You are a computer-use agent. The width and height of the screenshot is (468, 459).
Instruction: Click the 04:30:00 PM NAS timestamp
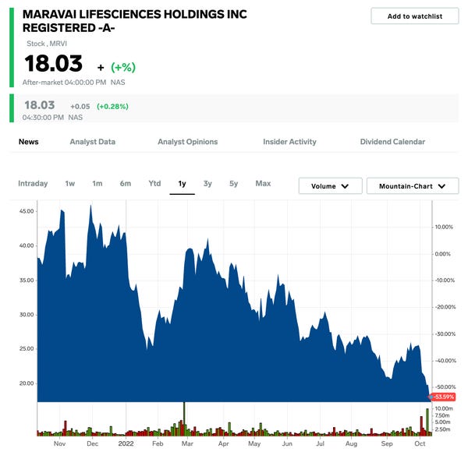pyautogui.click(x=52, y=117)
